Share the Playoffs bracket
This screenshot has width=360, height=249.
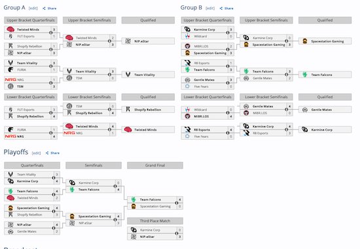(52, 153)
